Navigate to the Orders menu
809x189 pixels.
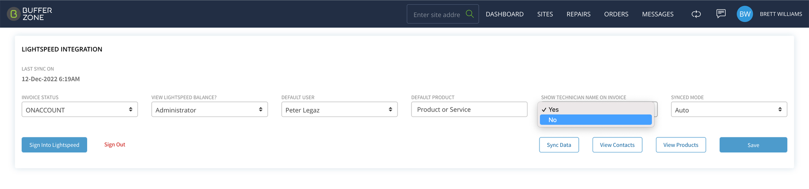tap(616, 14)
